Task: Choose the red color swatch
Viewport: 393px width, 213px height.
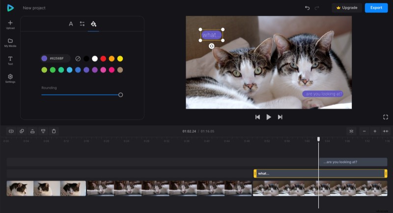Action: [x=103, y=58]
